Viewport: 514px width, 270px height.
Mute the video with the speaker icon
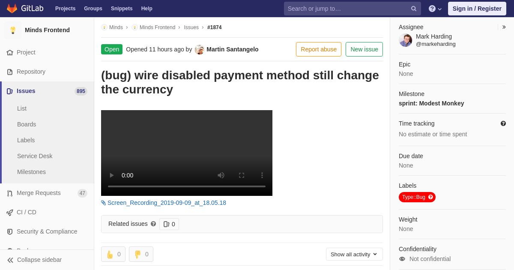[221, 175]
